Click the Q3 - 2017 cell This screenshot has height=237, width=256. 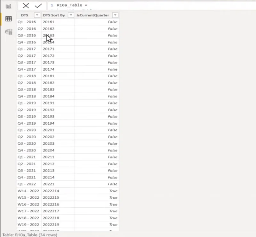[x=29, y=62]
